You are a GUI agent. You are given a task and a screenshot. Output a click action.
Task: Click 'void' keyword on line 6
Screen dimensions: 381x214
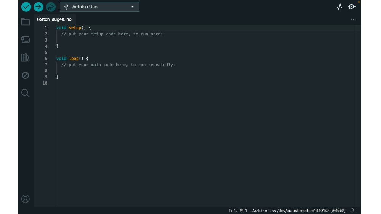61,59
